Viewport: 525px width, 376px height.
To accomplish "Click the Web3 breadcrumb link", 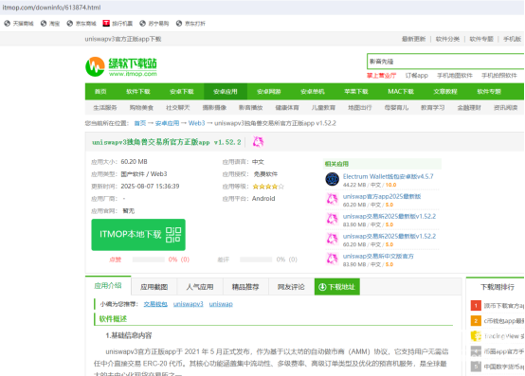I will (x=196, y=123).
